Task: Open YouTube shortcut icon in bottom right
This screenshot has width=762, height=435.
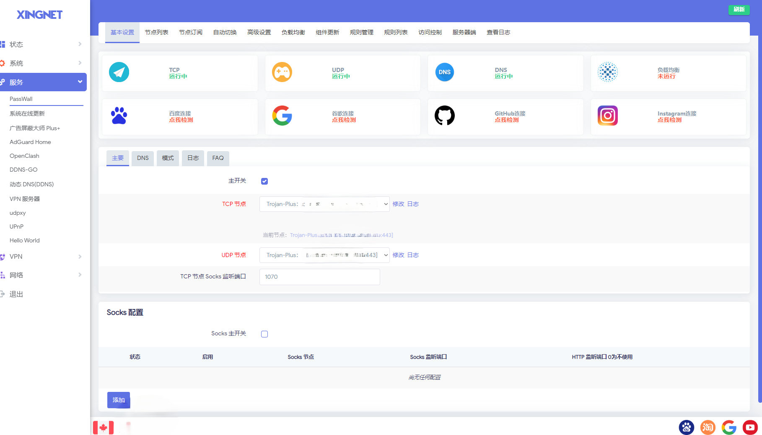Action: [750, 427]
